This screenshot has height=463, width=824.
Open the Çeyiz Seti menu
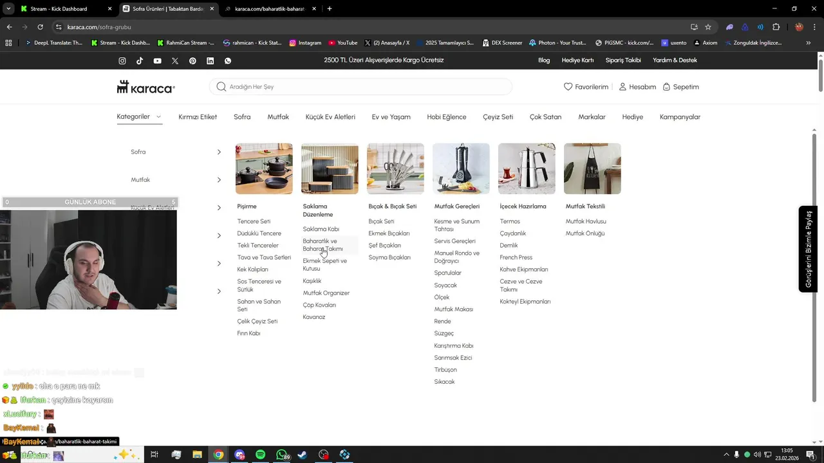click(498, 117)
